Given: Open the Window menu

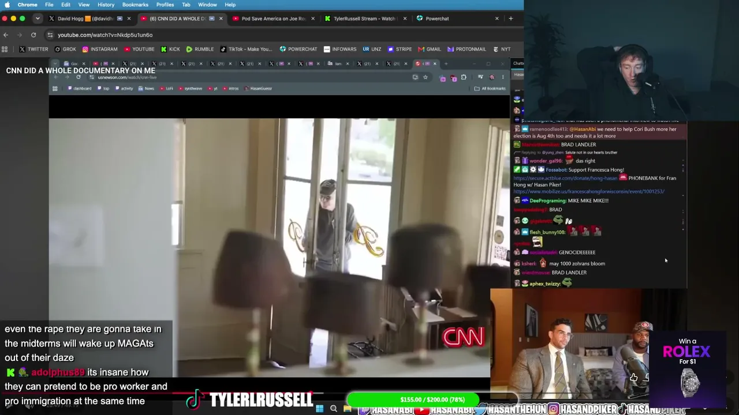Looking at the screenshot, I should pyautogui.click(x=207, y=5).
